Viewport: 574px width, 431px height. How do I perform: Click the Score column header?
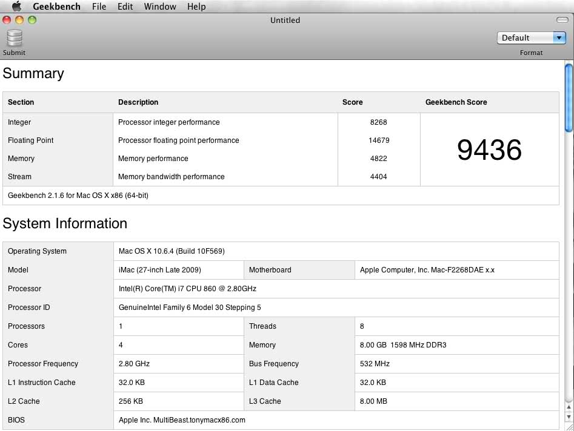click(x=353, y=102)
